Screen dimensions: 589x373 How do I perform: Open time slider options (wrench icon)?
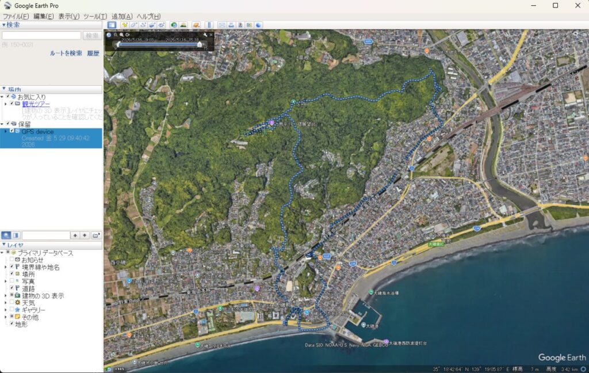click(x=205, y=35)
